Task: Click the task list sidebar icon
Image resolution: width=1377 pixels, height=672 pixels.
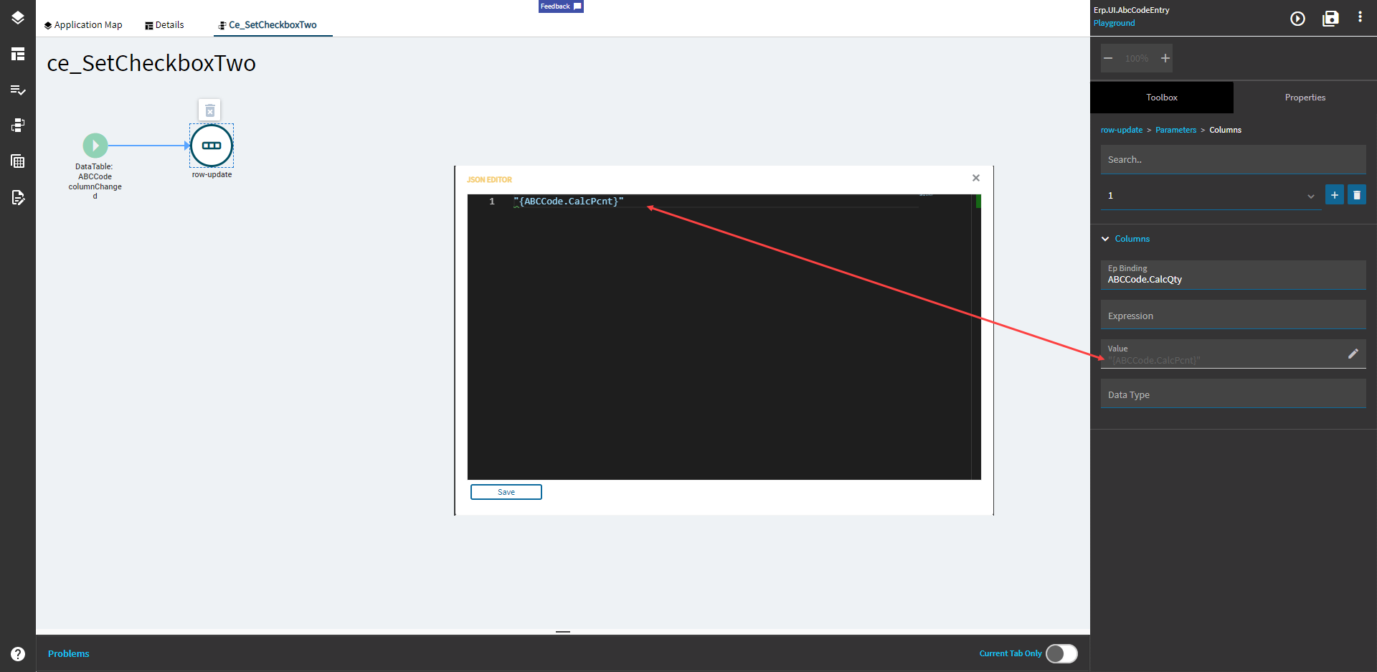Action: tap(18, 90)
